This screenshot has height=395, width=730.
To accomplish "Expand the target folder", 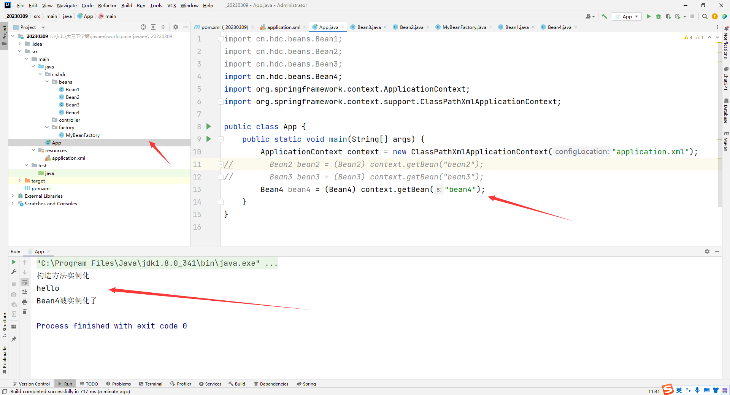I will (19, 181).
